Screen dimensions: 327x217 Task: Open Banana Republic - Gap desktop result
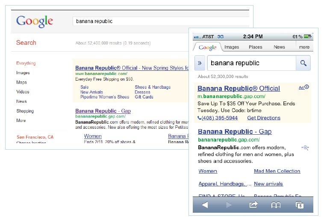coord(103,111)
